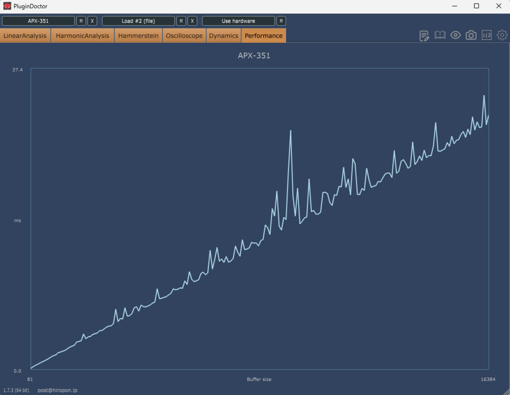Remove APX-351 plugin with X button

[92, 21]
